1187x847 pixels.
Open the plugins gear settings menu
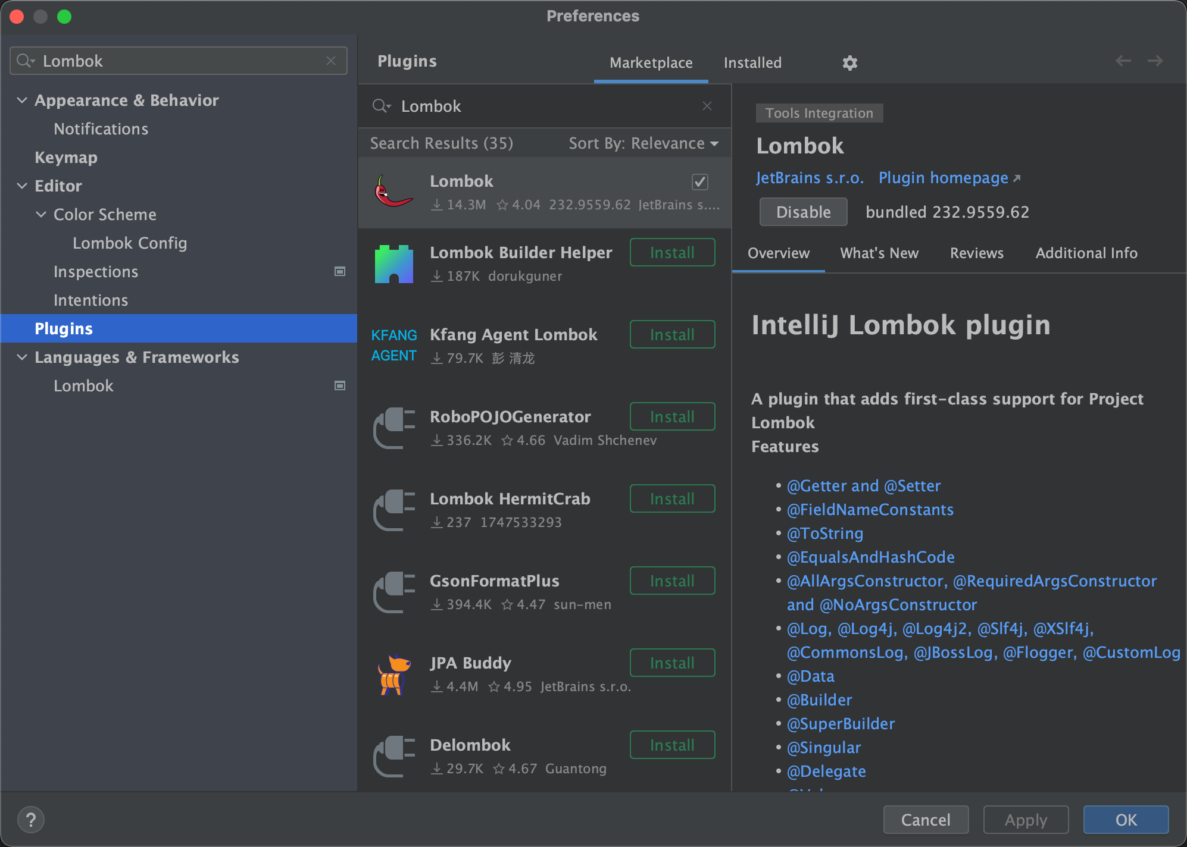[849, 62]
